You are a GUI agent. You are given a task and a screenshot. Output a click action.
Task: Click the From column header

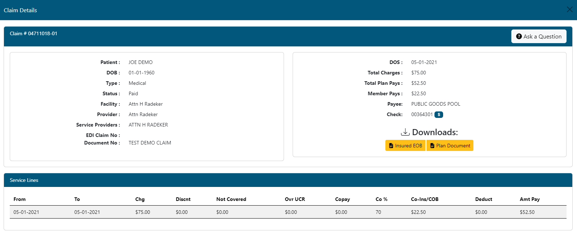click(x=19, y=199)
